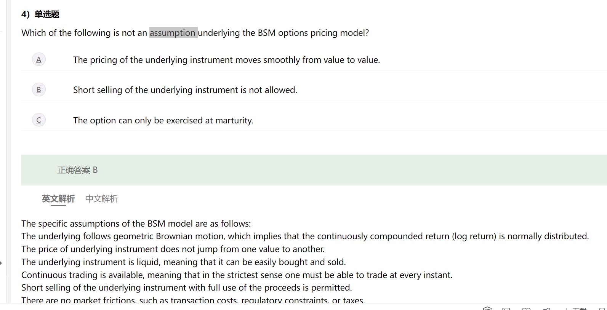Click the heart favorite icon
The width and height of the screenshot is (607, 310).
pos(526,308)
